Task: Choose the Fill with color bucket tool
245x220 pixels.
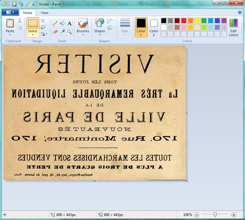Action: point(62,23)
